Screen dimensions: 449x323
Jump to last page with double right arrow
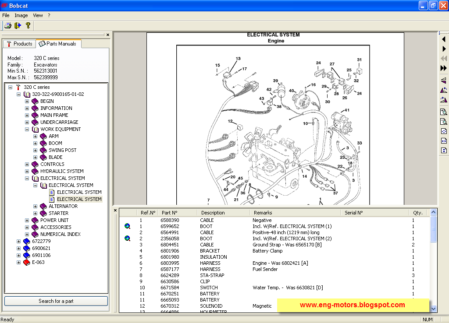(x=444, y=68)
